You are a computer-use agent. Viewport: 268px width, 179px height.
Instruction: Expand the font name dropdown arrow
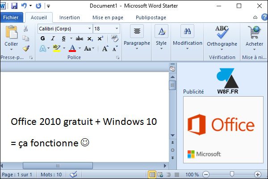tap(90, 29)
